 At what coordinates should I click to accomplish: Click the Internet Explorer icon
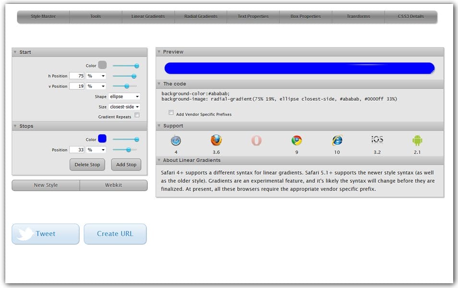coord(337,141)
